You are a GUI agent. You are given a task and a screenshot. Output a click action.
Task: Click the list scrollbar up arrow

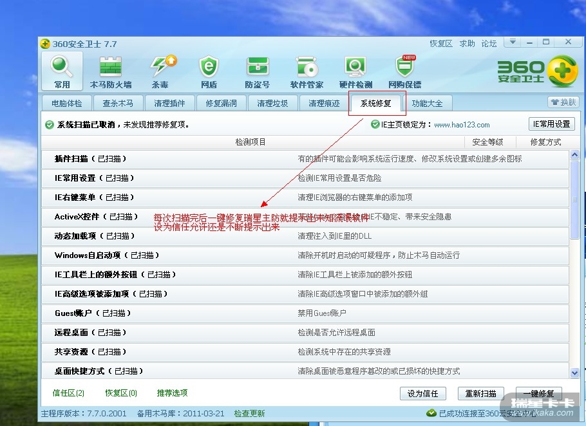click(x=575, y=154)
